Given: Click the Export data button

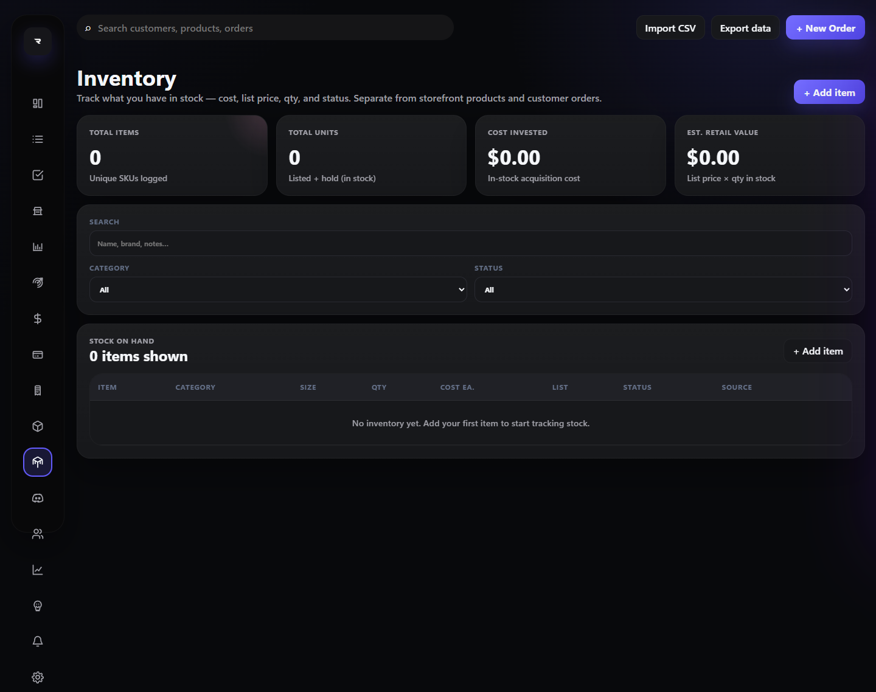Looking at the screenshot, I should coord(745,28).
